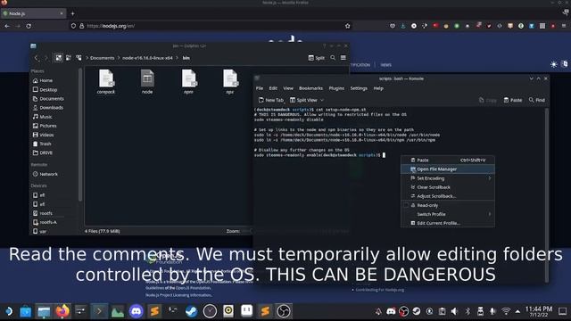Click Find button in Konsole toolbar
This screenshot has height=321, width=571.
coord(537,100)
